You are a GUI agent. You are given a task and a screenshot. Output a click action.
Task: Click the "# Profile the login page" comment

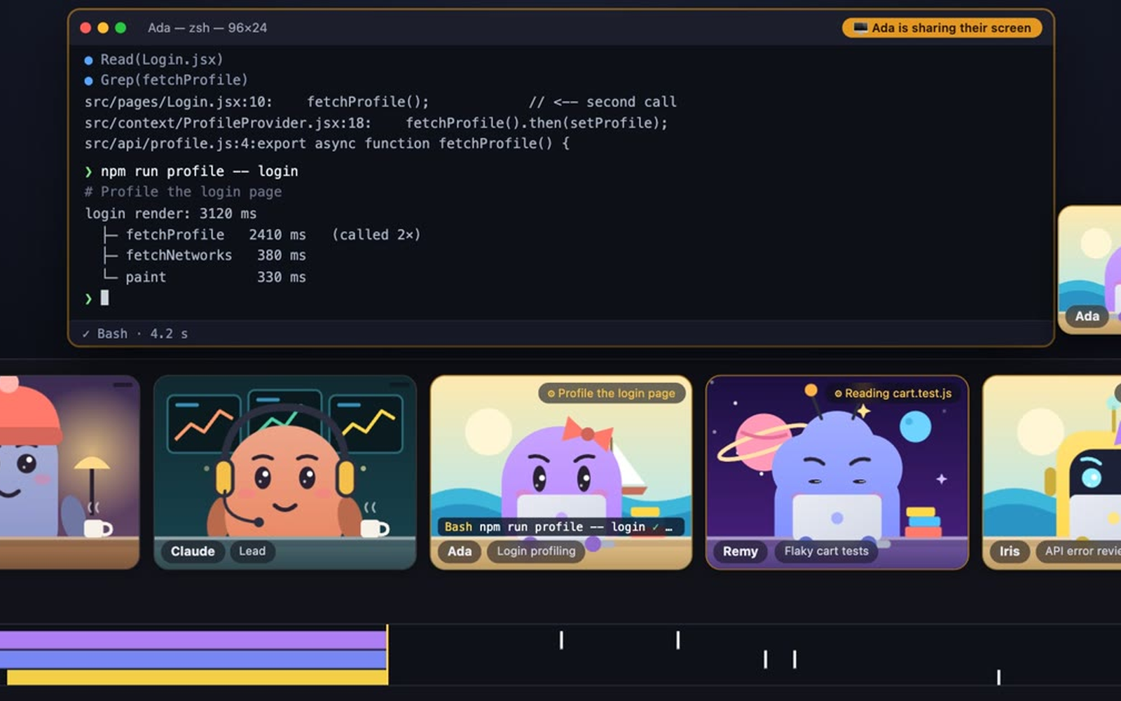tap(183, 192)
